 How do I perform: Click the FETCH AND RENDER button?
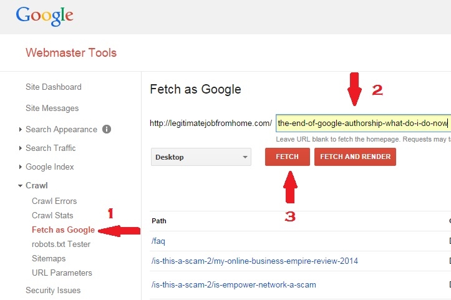point(355,157)
